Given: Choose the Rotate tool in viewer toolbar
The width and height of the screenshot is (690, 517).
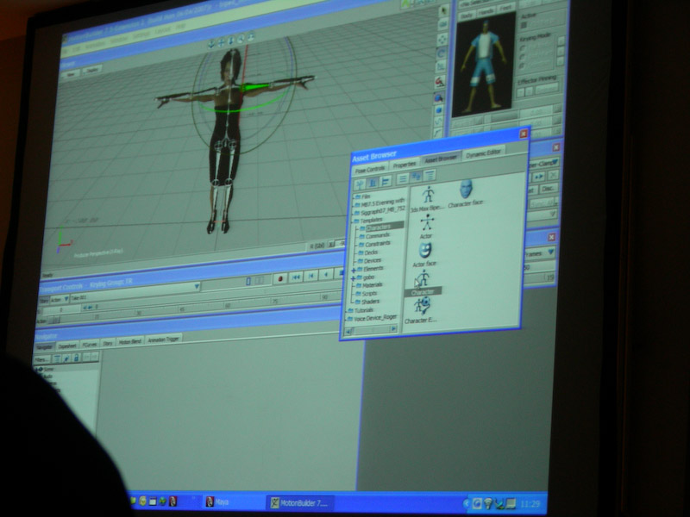Looking at the screenshot, I should click(442, 53).
